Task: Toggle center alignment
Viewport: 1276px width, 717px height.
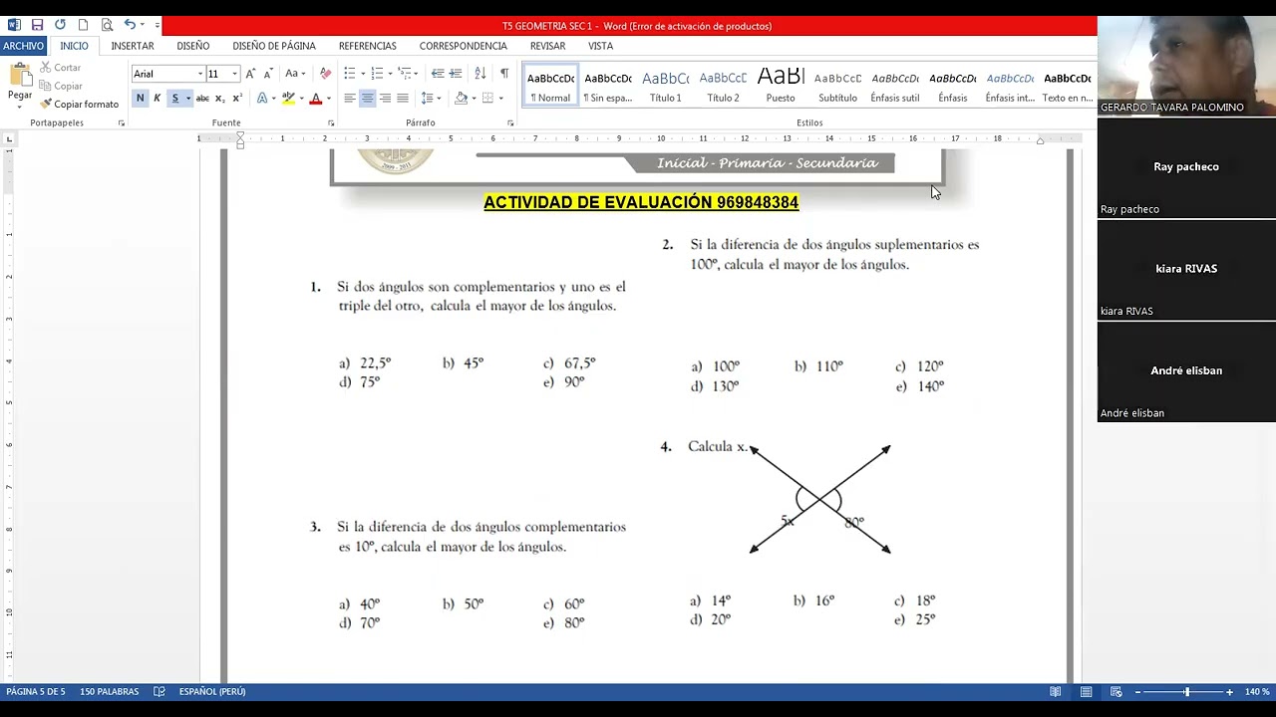Action: click(x=368, y=98)
